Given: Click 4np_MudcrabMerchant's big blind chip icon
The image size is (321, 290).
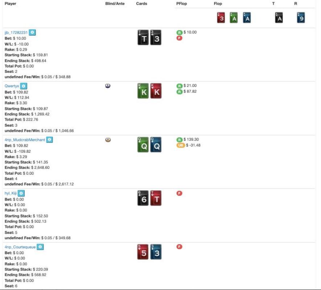Looking at the screenshot, I should pyautogui.click(x=108, y=140).
